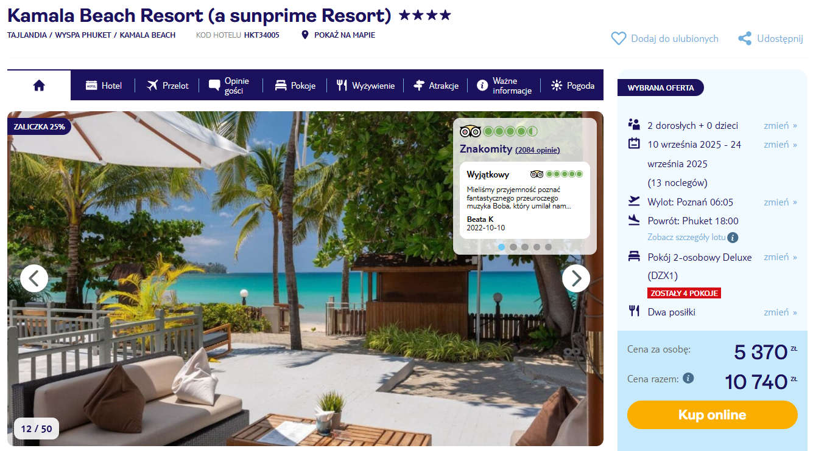Change number of guests via zmień link

(780, 125)
